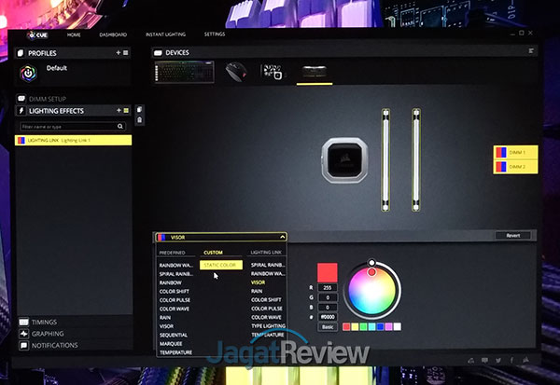Click the Basic color button
The height and width of the screenshot is (385, 560).
(328, 327)
